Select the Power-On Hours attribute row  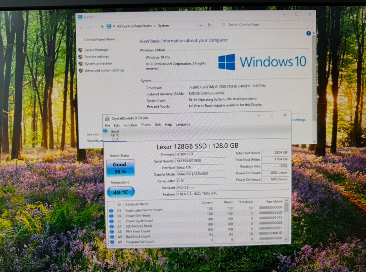196,214
